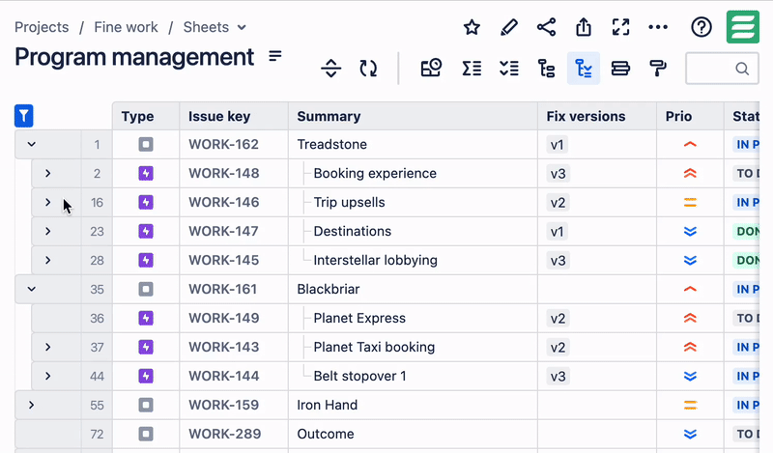Click the v2 version tag for Planet Express

click(558, 319)
